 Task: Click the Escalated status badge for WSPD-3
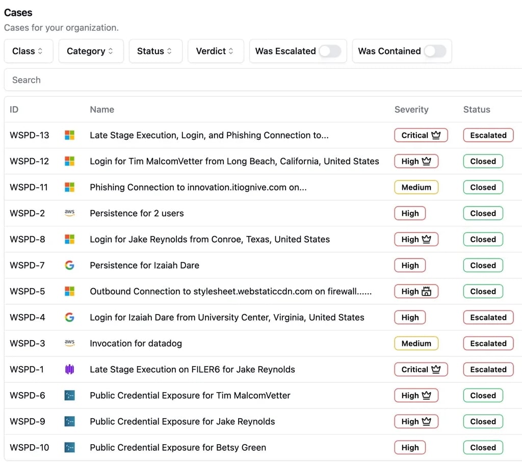(x=488, y=343)
